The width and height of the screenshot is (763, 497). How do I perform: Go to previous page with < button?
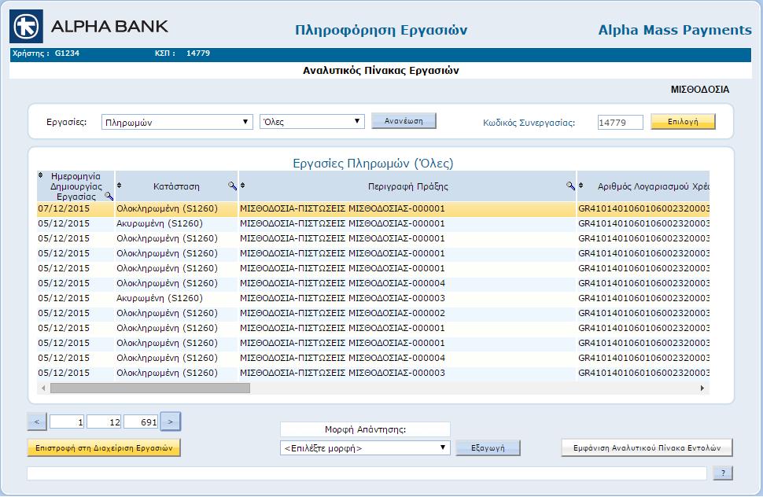click(37, 422)
